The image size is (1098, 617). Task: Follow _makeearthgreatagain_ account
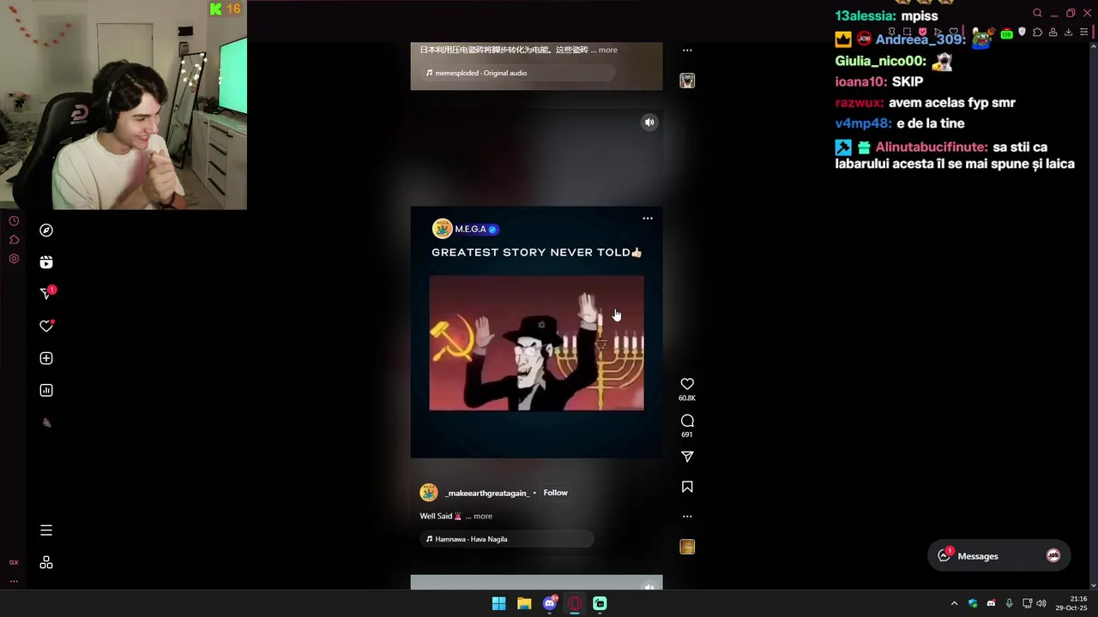[555, 493]
